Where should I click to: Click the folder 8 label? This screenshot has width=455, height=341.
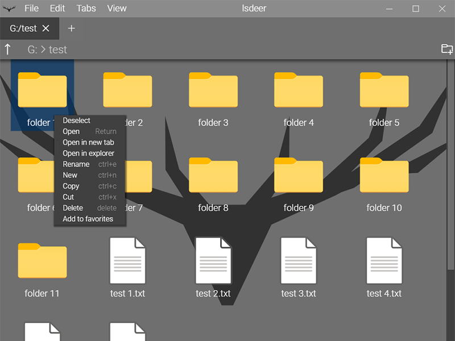213,208
